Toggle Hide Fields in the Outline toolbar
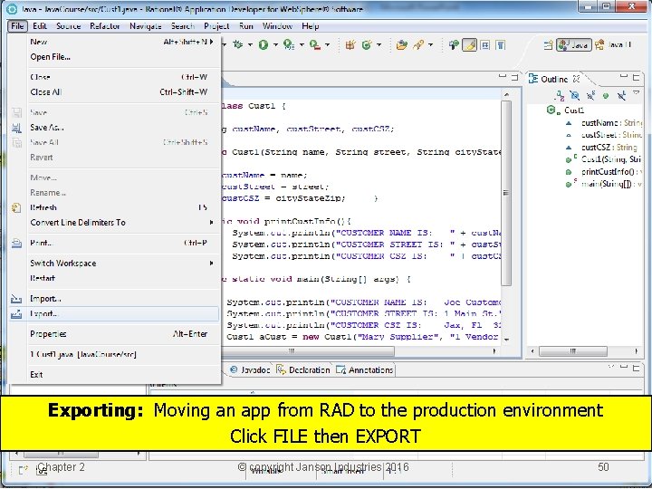 (575, 96)
